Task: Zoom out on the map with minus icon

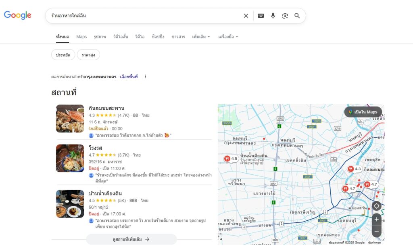Action: click(376, 231)
